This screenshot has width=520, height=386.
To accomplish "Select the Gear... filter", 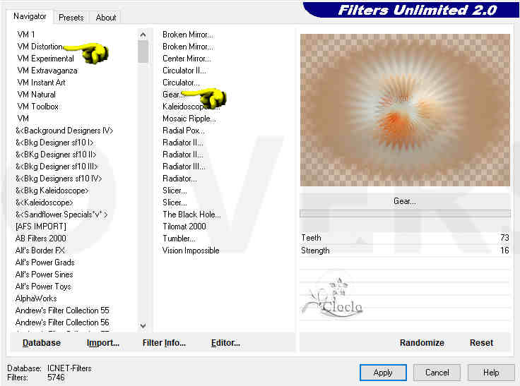I will pos(172,95).
